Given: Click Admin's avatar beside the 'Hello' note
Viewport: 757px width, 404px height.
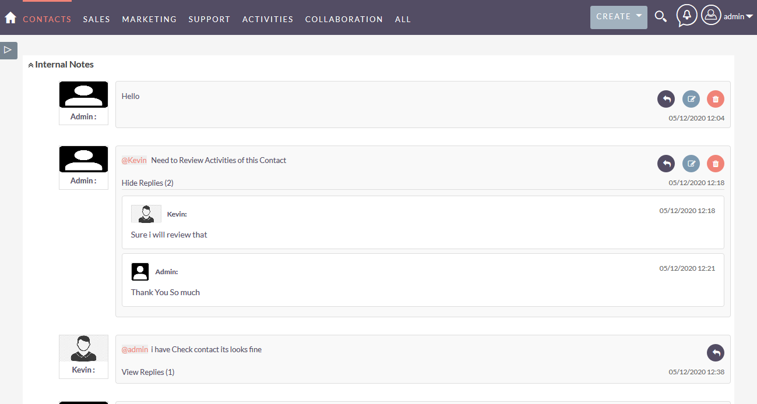Looking at the screenshot, I should (x=83, y=94).
